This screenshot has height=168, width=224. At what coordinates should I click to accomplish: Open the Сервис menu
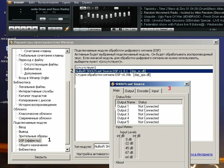click(x=66, y=3)
